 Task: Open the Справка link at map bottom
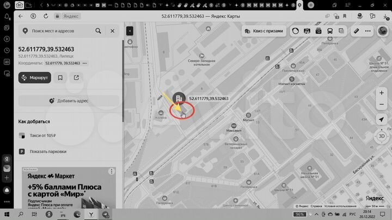pos(316,206)
